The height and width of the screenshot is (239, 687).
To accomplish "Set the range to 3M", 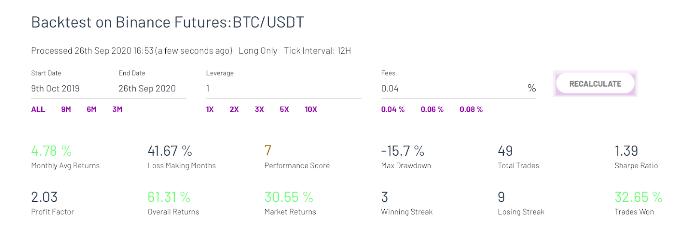I will click(x=117, y=109).
